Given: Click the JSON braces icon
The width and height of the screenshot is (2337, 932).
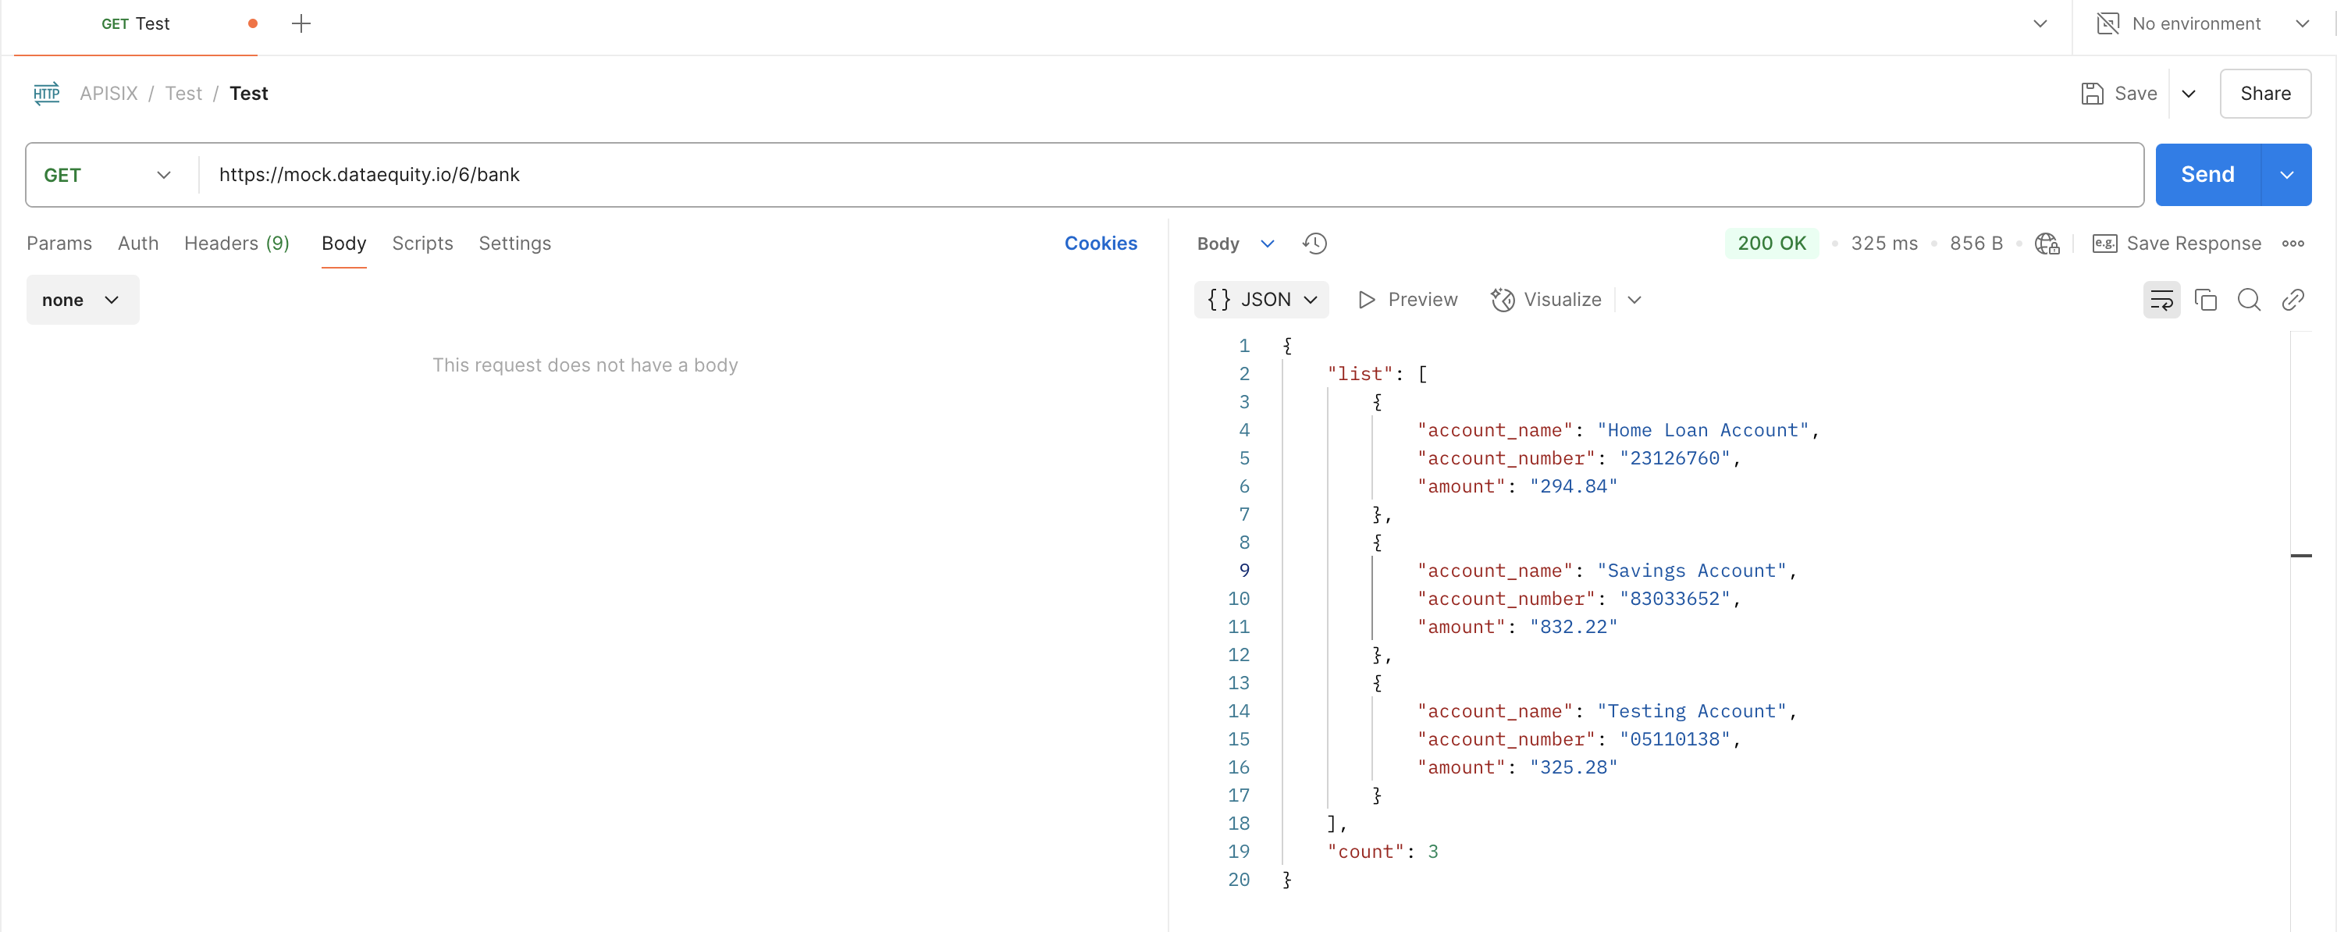Looking at the screenshot, I should 1218,300.
